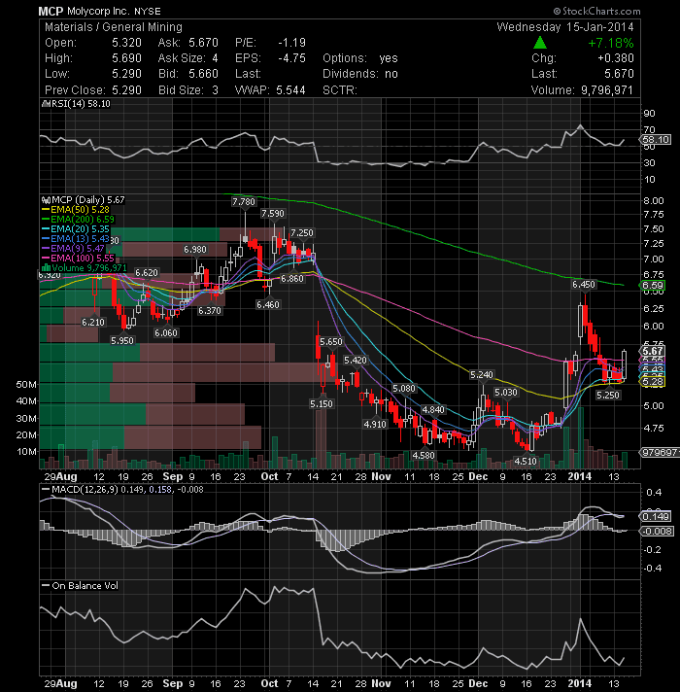The width and height of the screenshot is (680, 692).
Task: Click the 7.250 price label
Action: pyautogui.click(x=302, y=233)
